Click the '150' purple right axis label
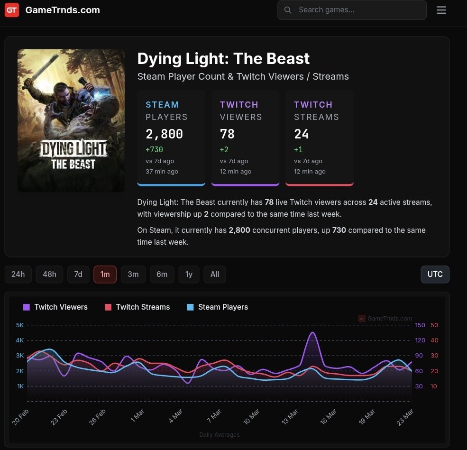Viewport: 467px width, 450px height. click(420, 325)
